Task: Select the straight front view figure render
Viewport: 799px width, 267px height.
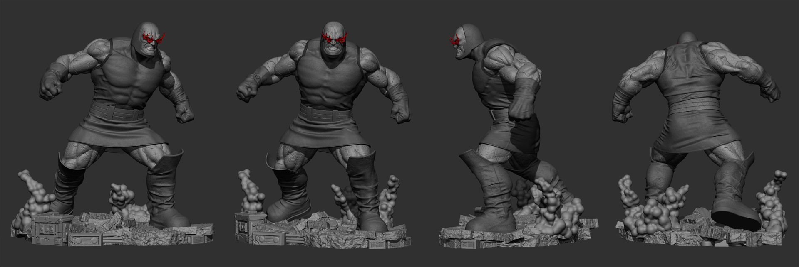Action: [323, 135]
